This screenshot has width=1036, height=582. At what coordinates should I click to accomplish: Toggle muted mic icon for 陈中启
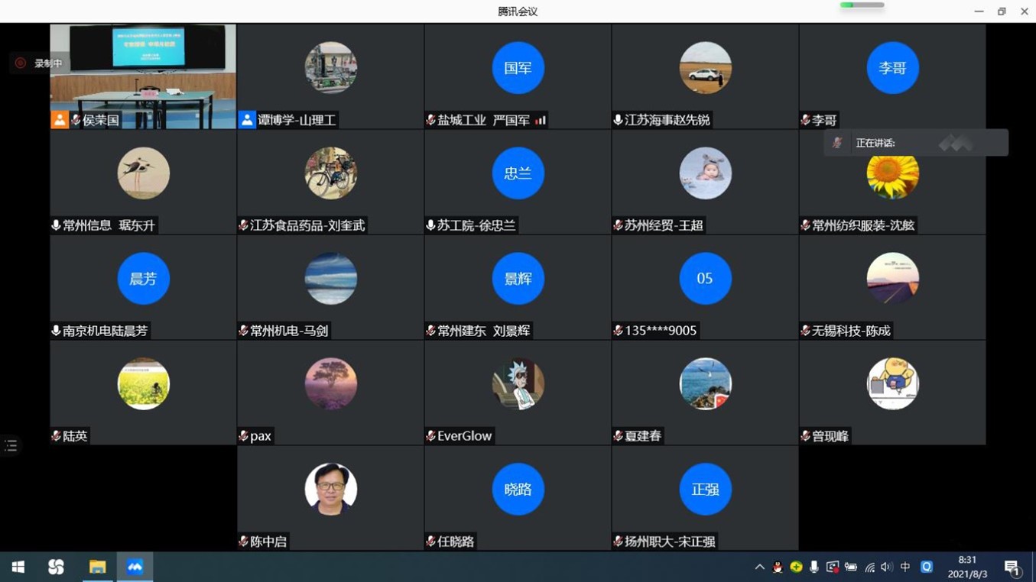243,542
